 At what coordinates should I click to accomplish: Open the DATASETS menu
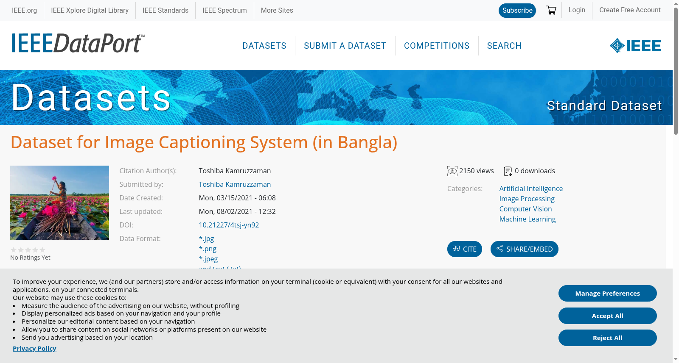[264, 46]
